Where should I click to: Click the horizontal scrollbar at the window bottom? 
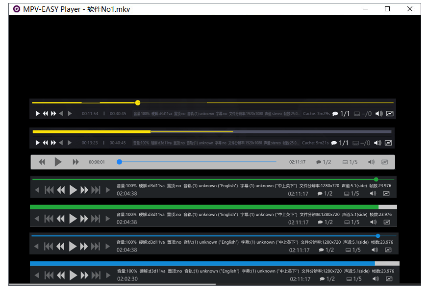coord(112,284)
